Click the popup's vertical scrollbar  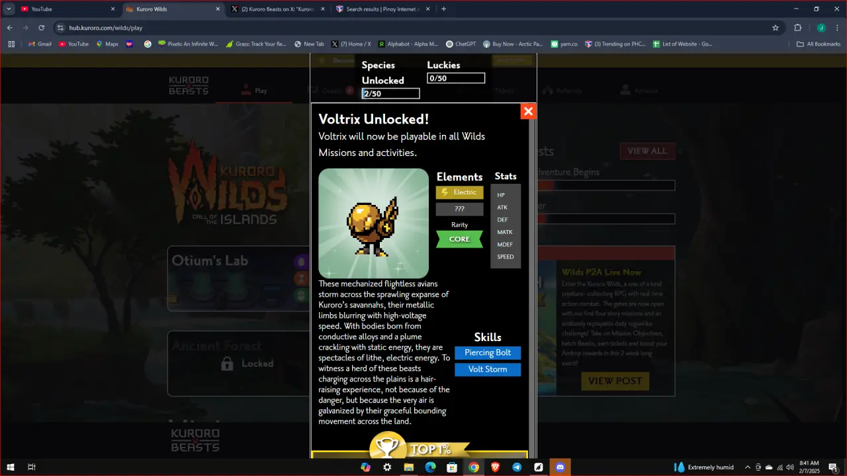[531, 284]
